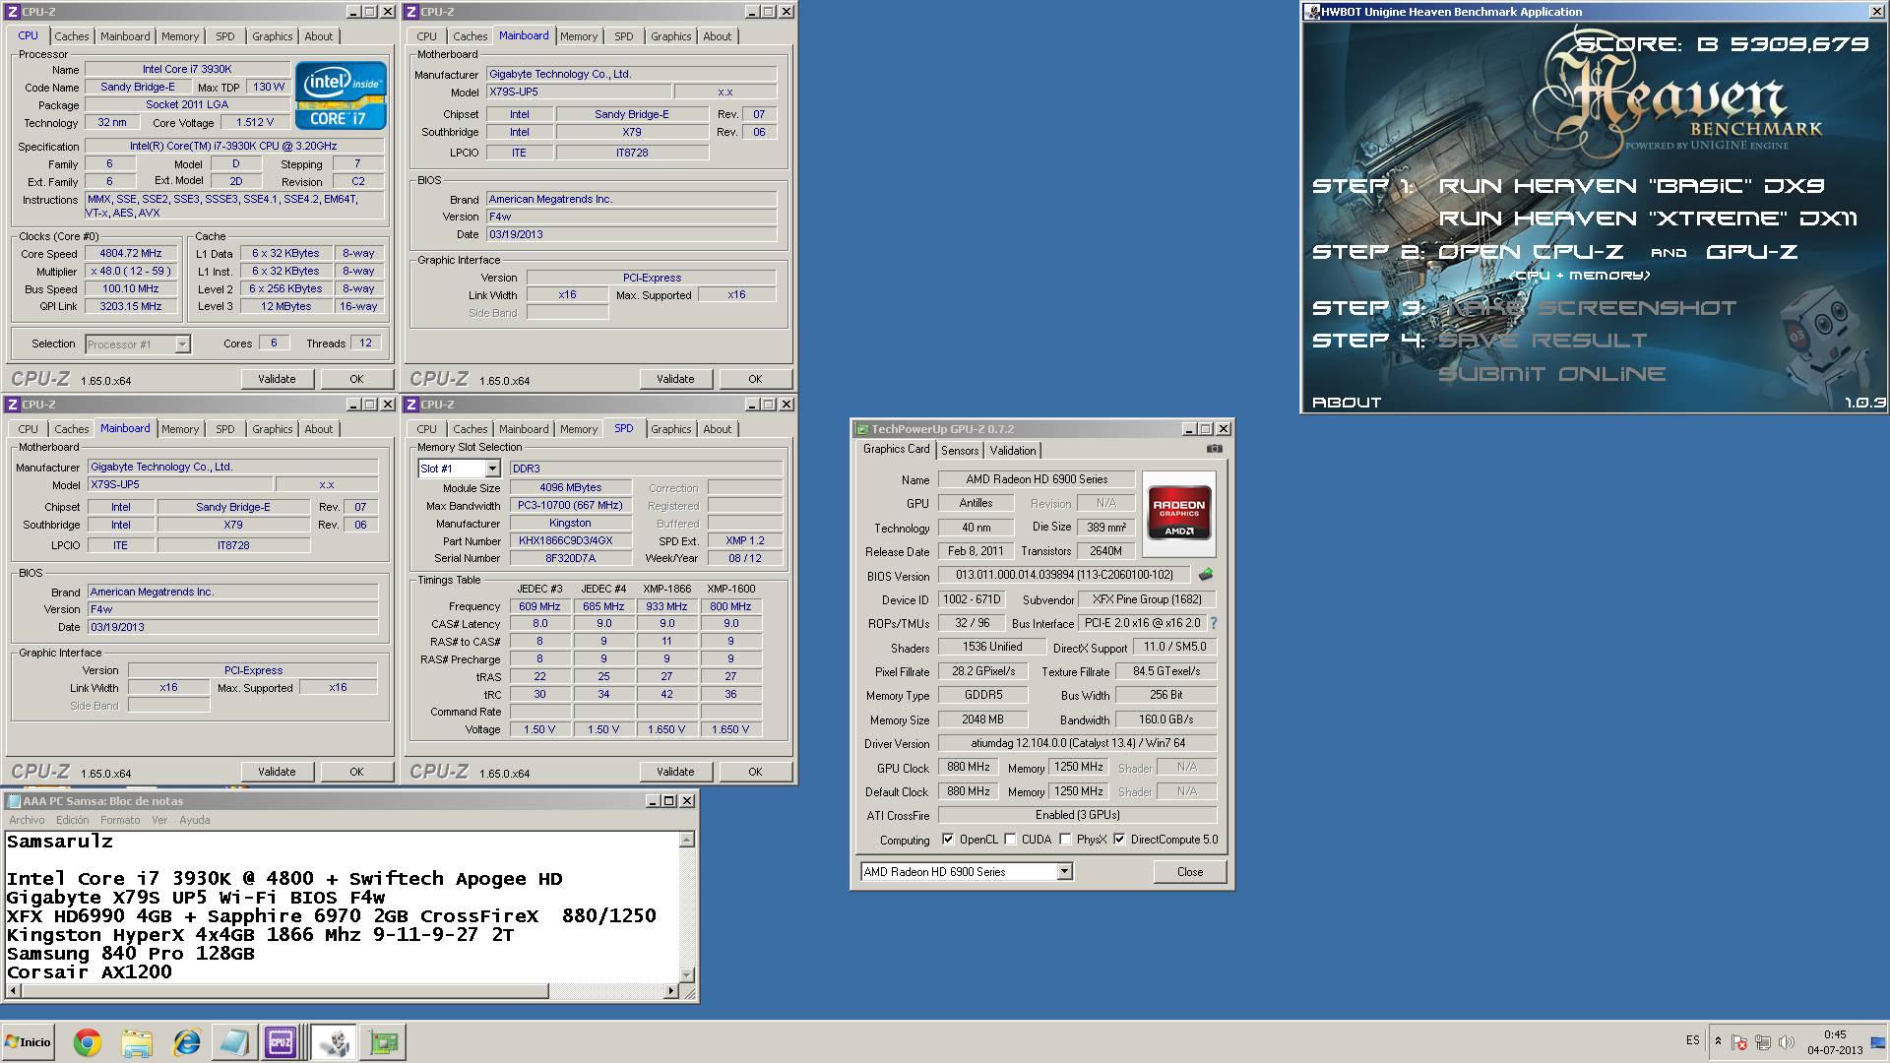The image size is (1890, 1063).
Task: Click the Samsarulz line in Notepad
Action: (x=60, y=842)
